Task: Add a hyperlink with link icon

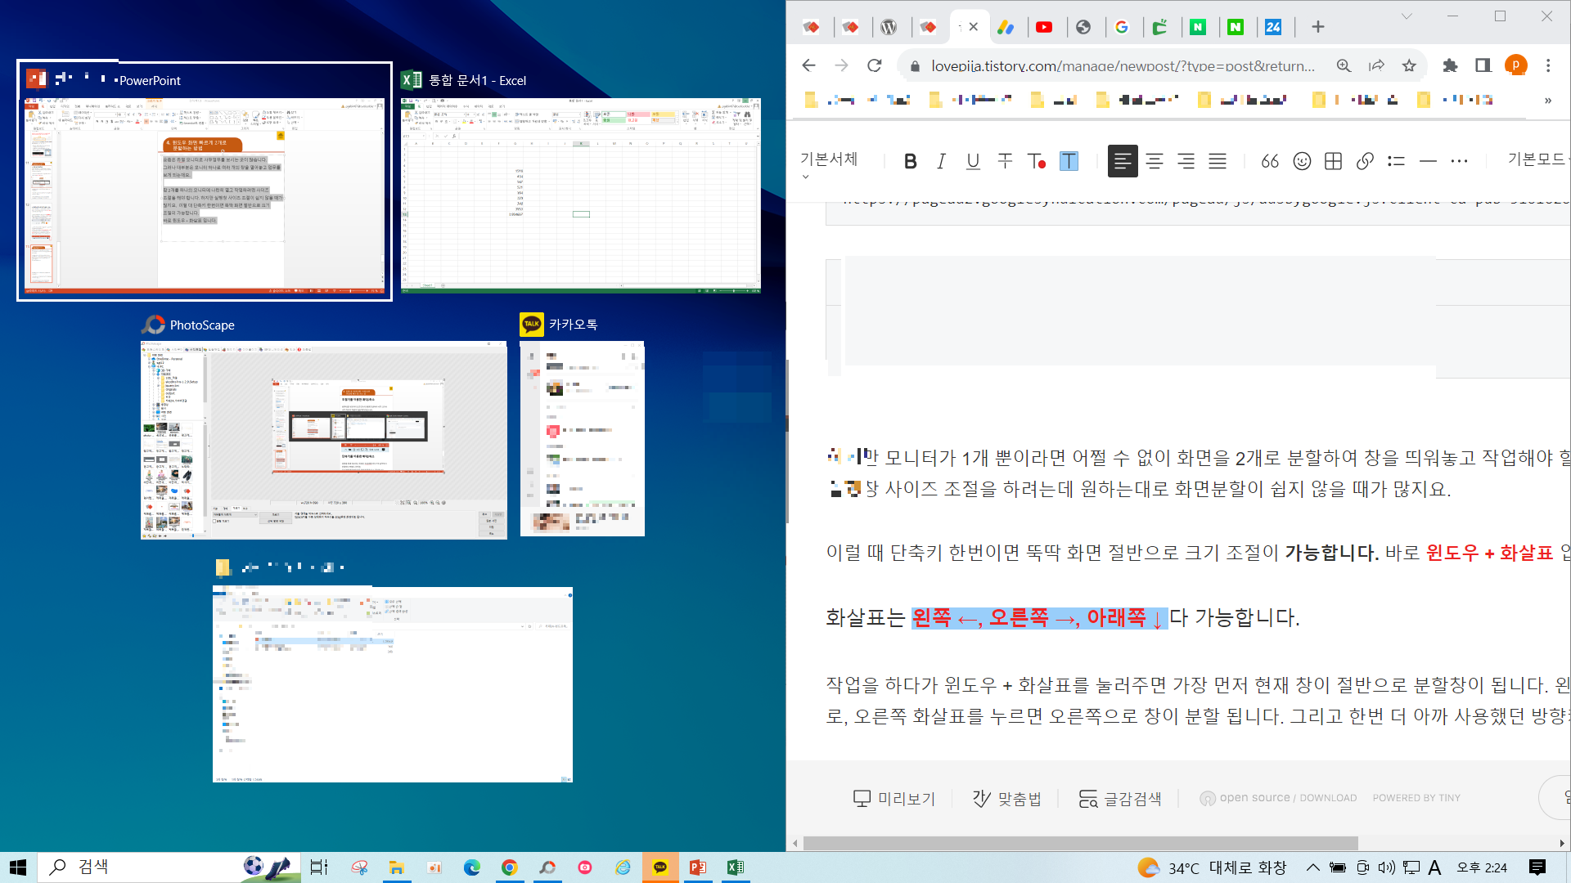Action: click(1364, 161)
